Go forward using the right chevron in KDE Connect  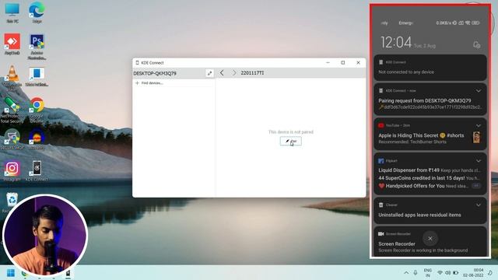(233, 73)
